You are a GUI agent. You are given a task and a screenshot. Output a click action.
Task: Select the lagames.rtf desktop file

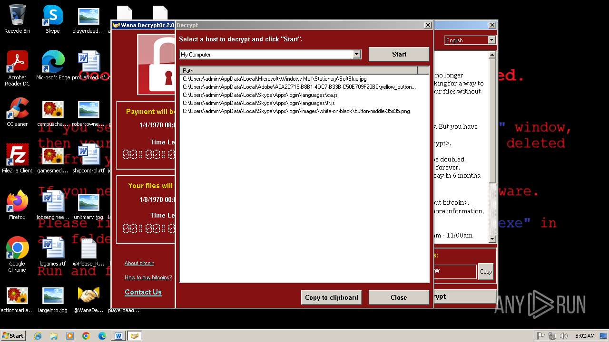53,252
